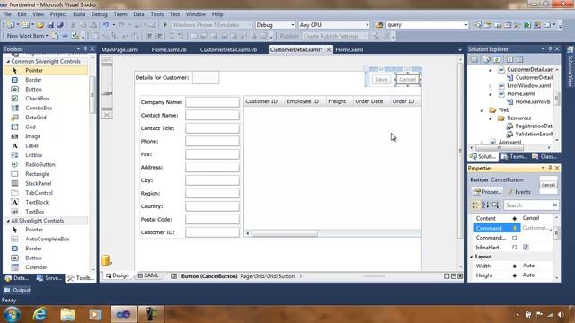Switch to the Home.xaml.vb tab
This screenshot has height=323, width=575.
pos(169,49)
